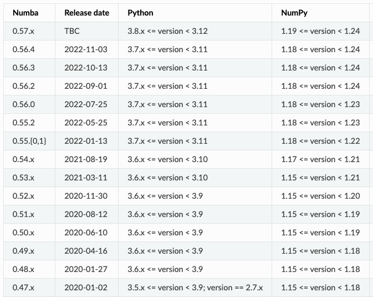The height and width of the screenshot is (297, 373).
Task: Select the 0.57.x version cell
Action: click(x=23, y=31)
